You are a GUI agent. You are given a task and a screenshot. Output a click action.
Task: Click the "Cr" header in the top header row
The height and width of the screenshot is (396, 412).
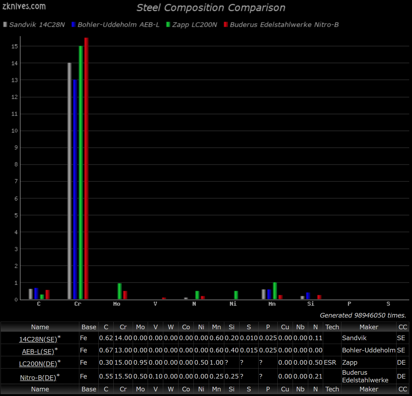(123, 327)
